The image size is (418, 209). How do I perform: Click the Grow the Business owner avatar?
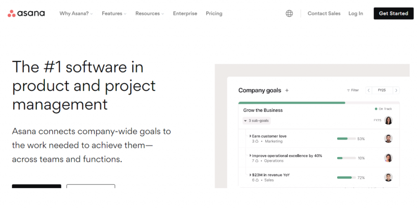click(388, 120)
